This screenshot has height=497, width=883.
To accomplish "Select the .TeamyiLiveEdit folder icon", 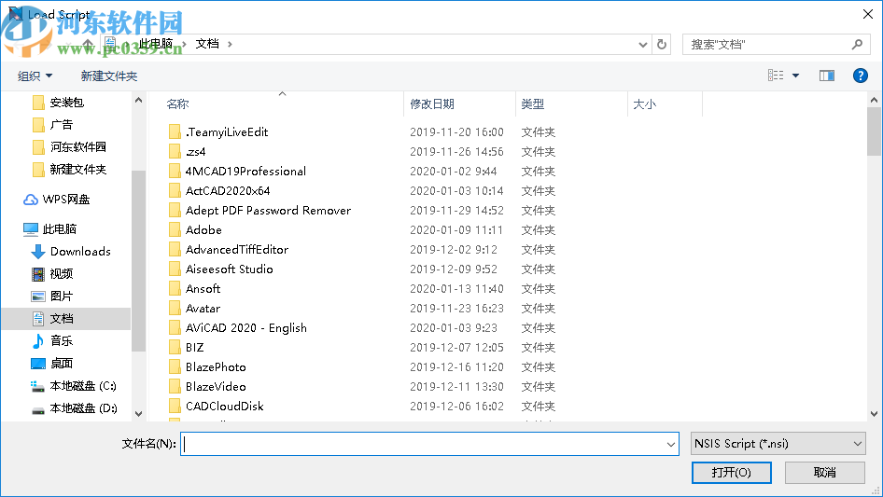I will (x=175, y=132).
